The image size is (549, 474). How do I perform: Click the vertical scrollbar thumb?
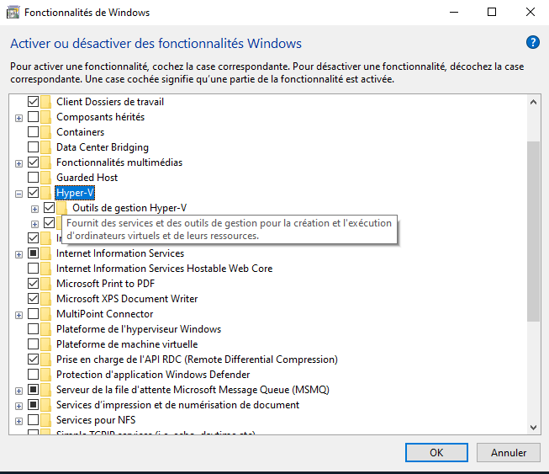pyautogui.click(x=533, y=232)
